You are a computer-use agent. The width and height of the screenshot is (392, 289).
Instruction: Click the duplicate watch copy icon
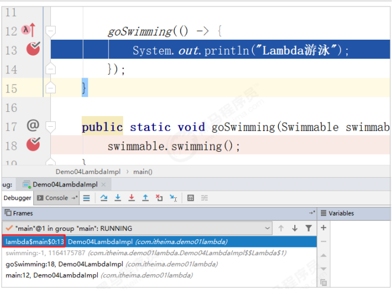323,282
